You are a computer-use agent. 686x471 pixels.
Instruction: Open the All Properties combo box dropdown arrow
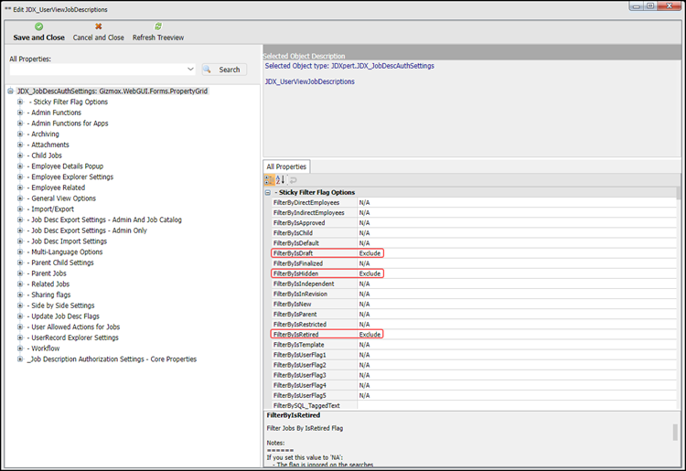click(x=190, y=70)
